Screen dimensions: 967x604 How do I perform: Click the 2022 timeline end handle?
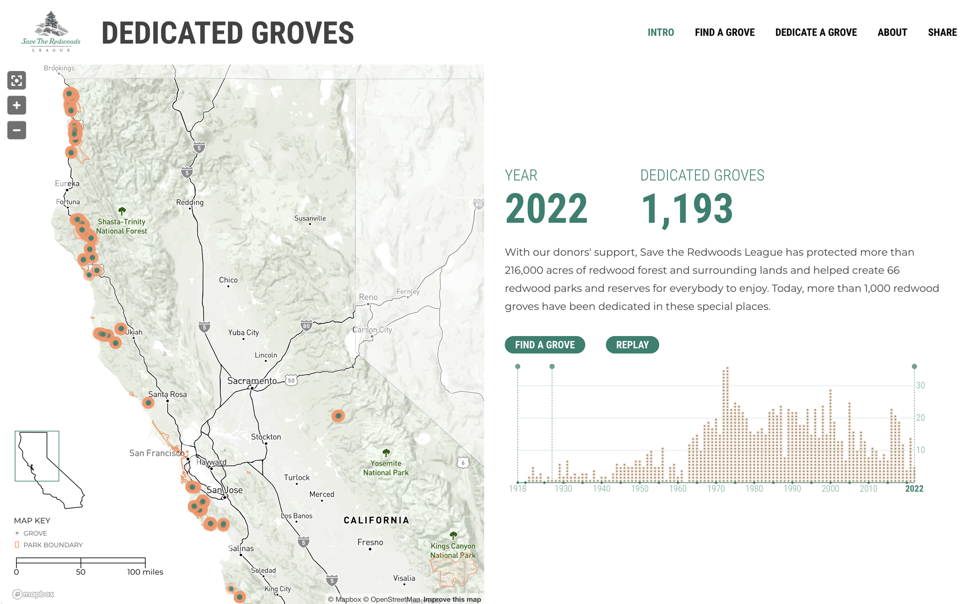(915, 366)
